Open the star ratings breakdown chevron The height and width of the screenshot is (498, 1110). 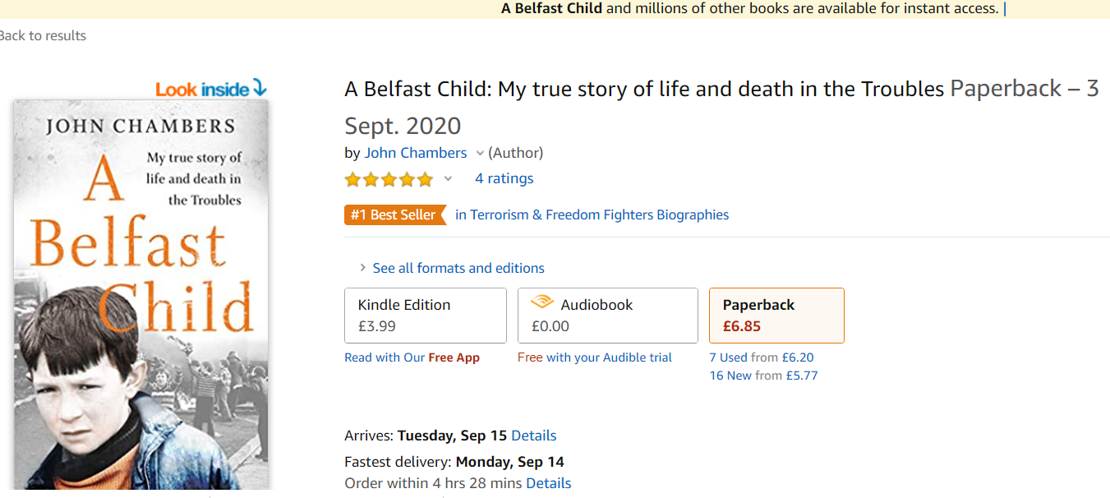(x=448, y=179)
